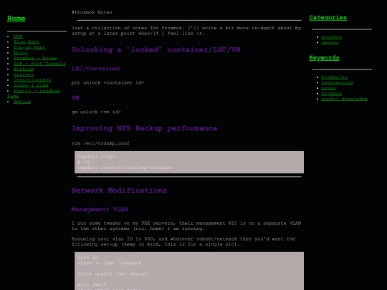Open the Society link
The height and width of the screenshot is (290, 387).
pyautogui.click(x=24, y=74)
